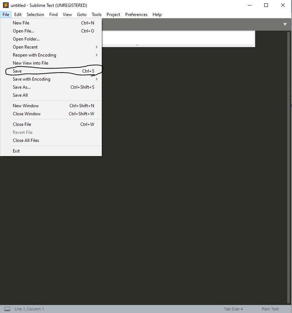The image size is (292, 313).
Task: Choose New File from File menu
Action: pos(51,23)
